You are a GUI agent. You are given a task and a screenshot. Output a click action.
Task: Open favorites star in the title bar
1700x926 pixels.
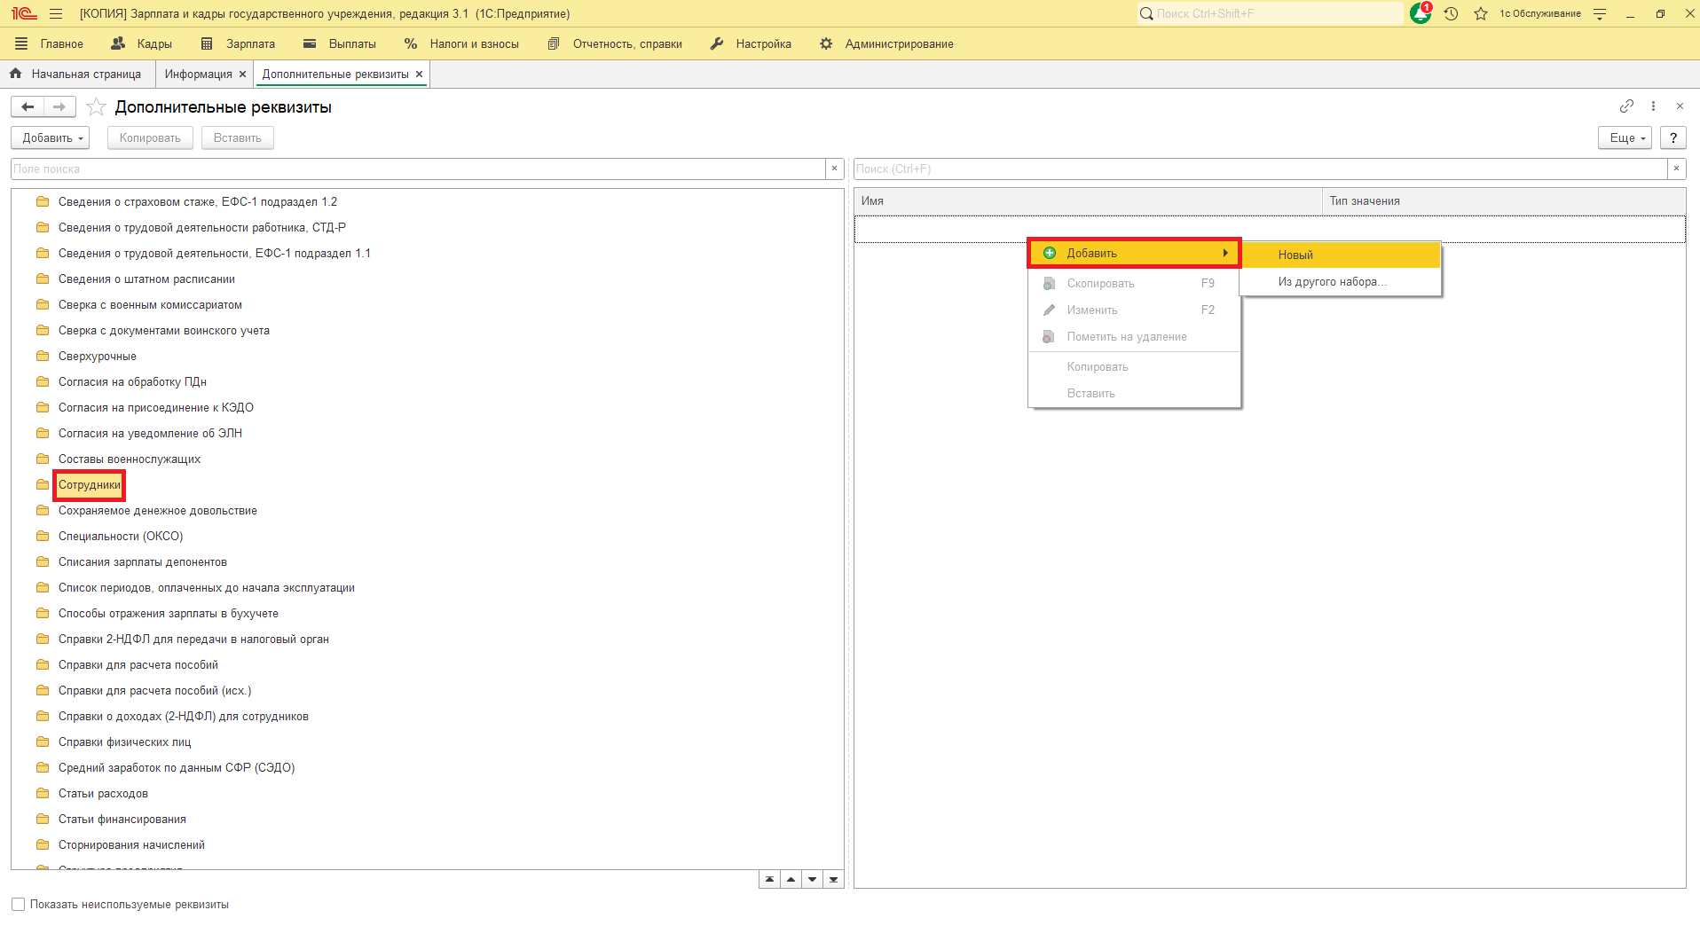[x=1480, y=13]
